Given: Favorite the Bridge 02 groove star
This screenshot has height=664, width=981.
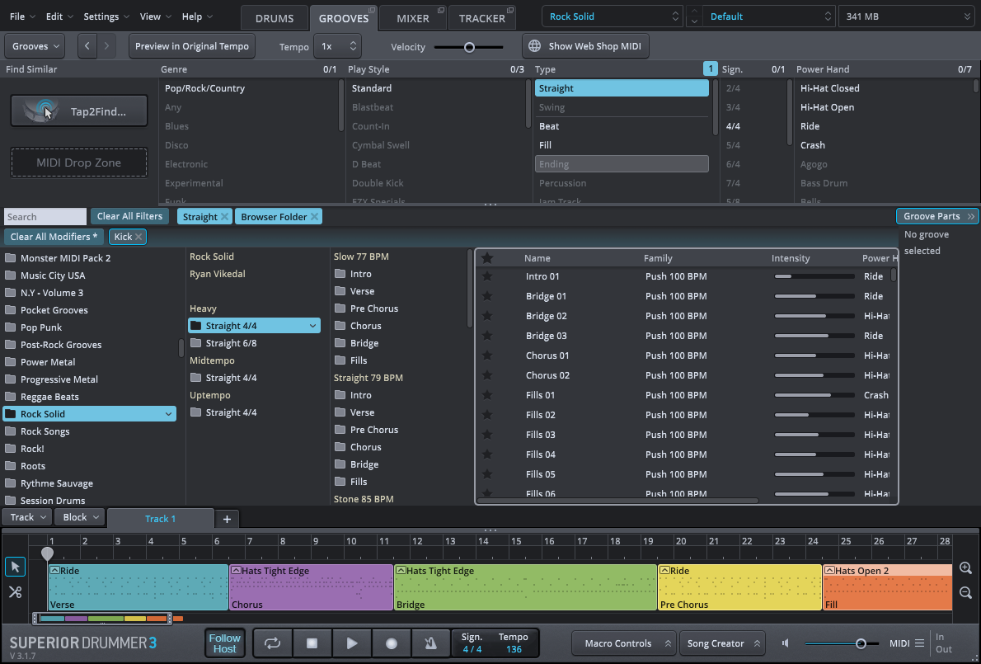Looking at the screenshot, I should point(487,316).
